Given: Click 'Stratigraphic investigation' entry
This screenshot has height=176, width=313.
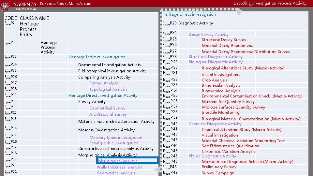Looking at the screenshot, I should point(114,143).
